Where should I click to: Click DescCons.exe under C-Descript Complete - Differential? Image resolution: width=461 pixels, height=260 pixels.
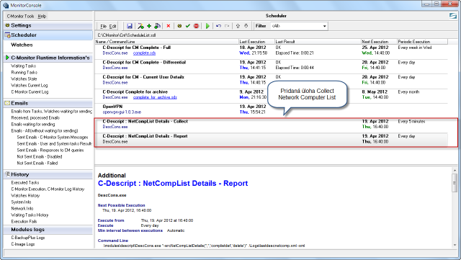point(115,68)
